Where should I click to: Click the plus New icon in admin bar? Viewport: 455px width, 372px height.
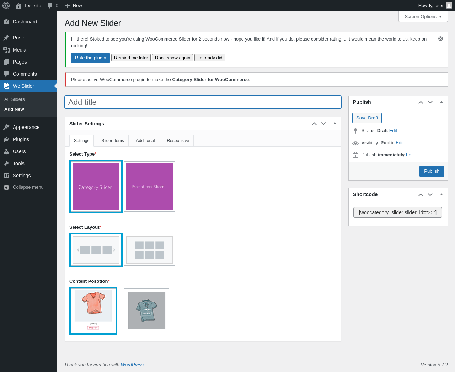tap(67, 6)
